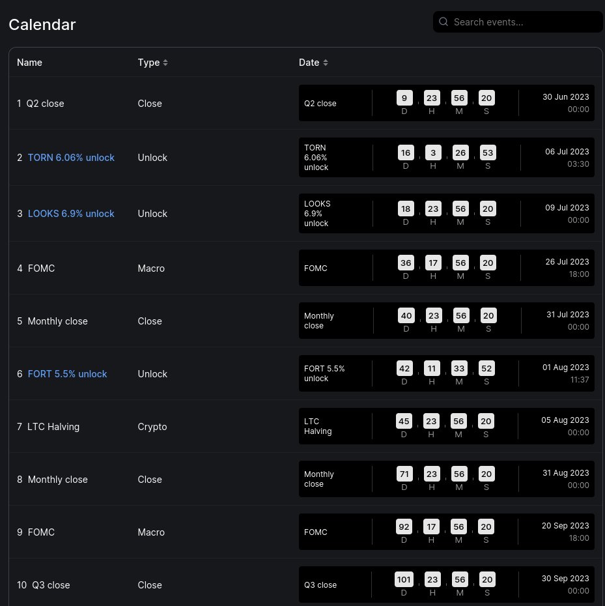Click LTC Halving label in countdown card
The width and height of the screenshot is (605, 606).
(x=318, y=426)
